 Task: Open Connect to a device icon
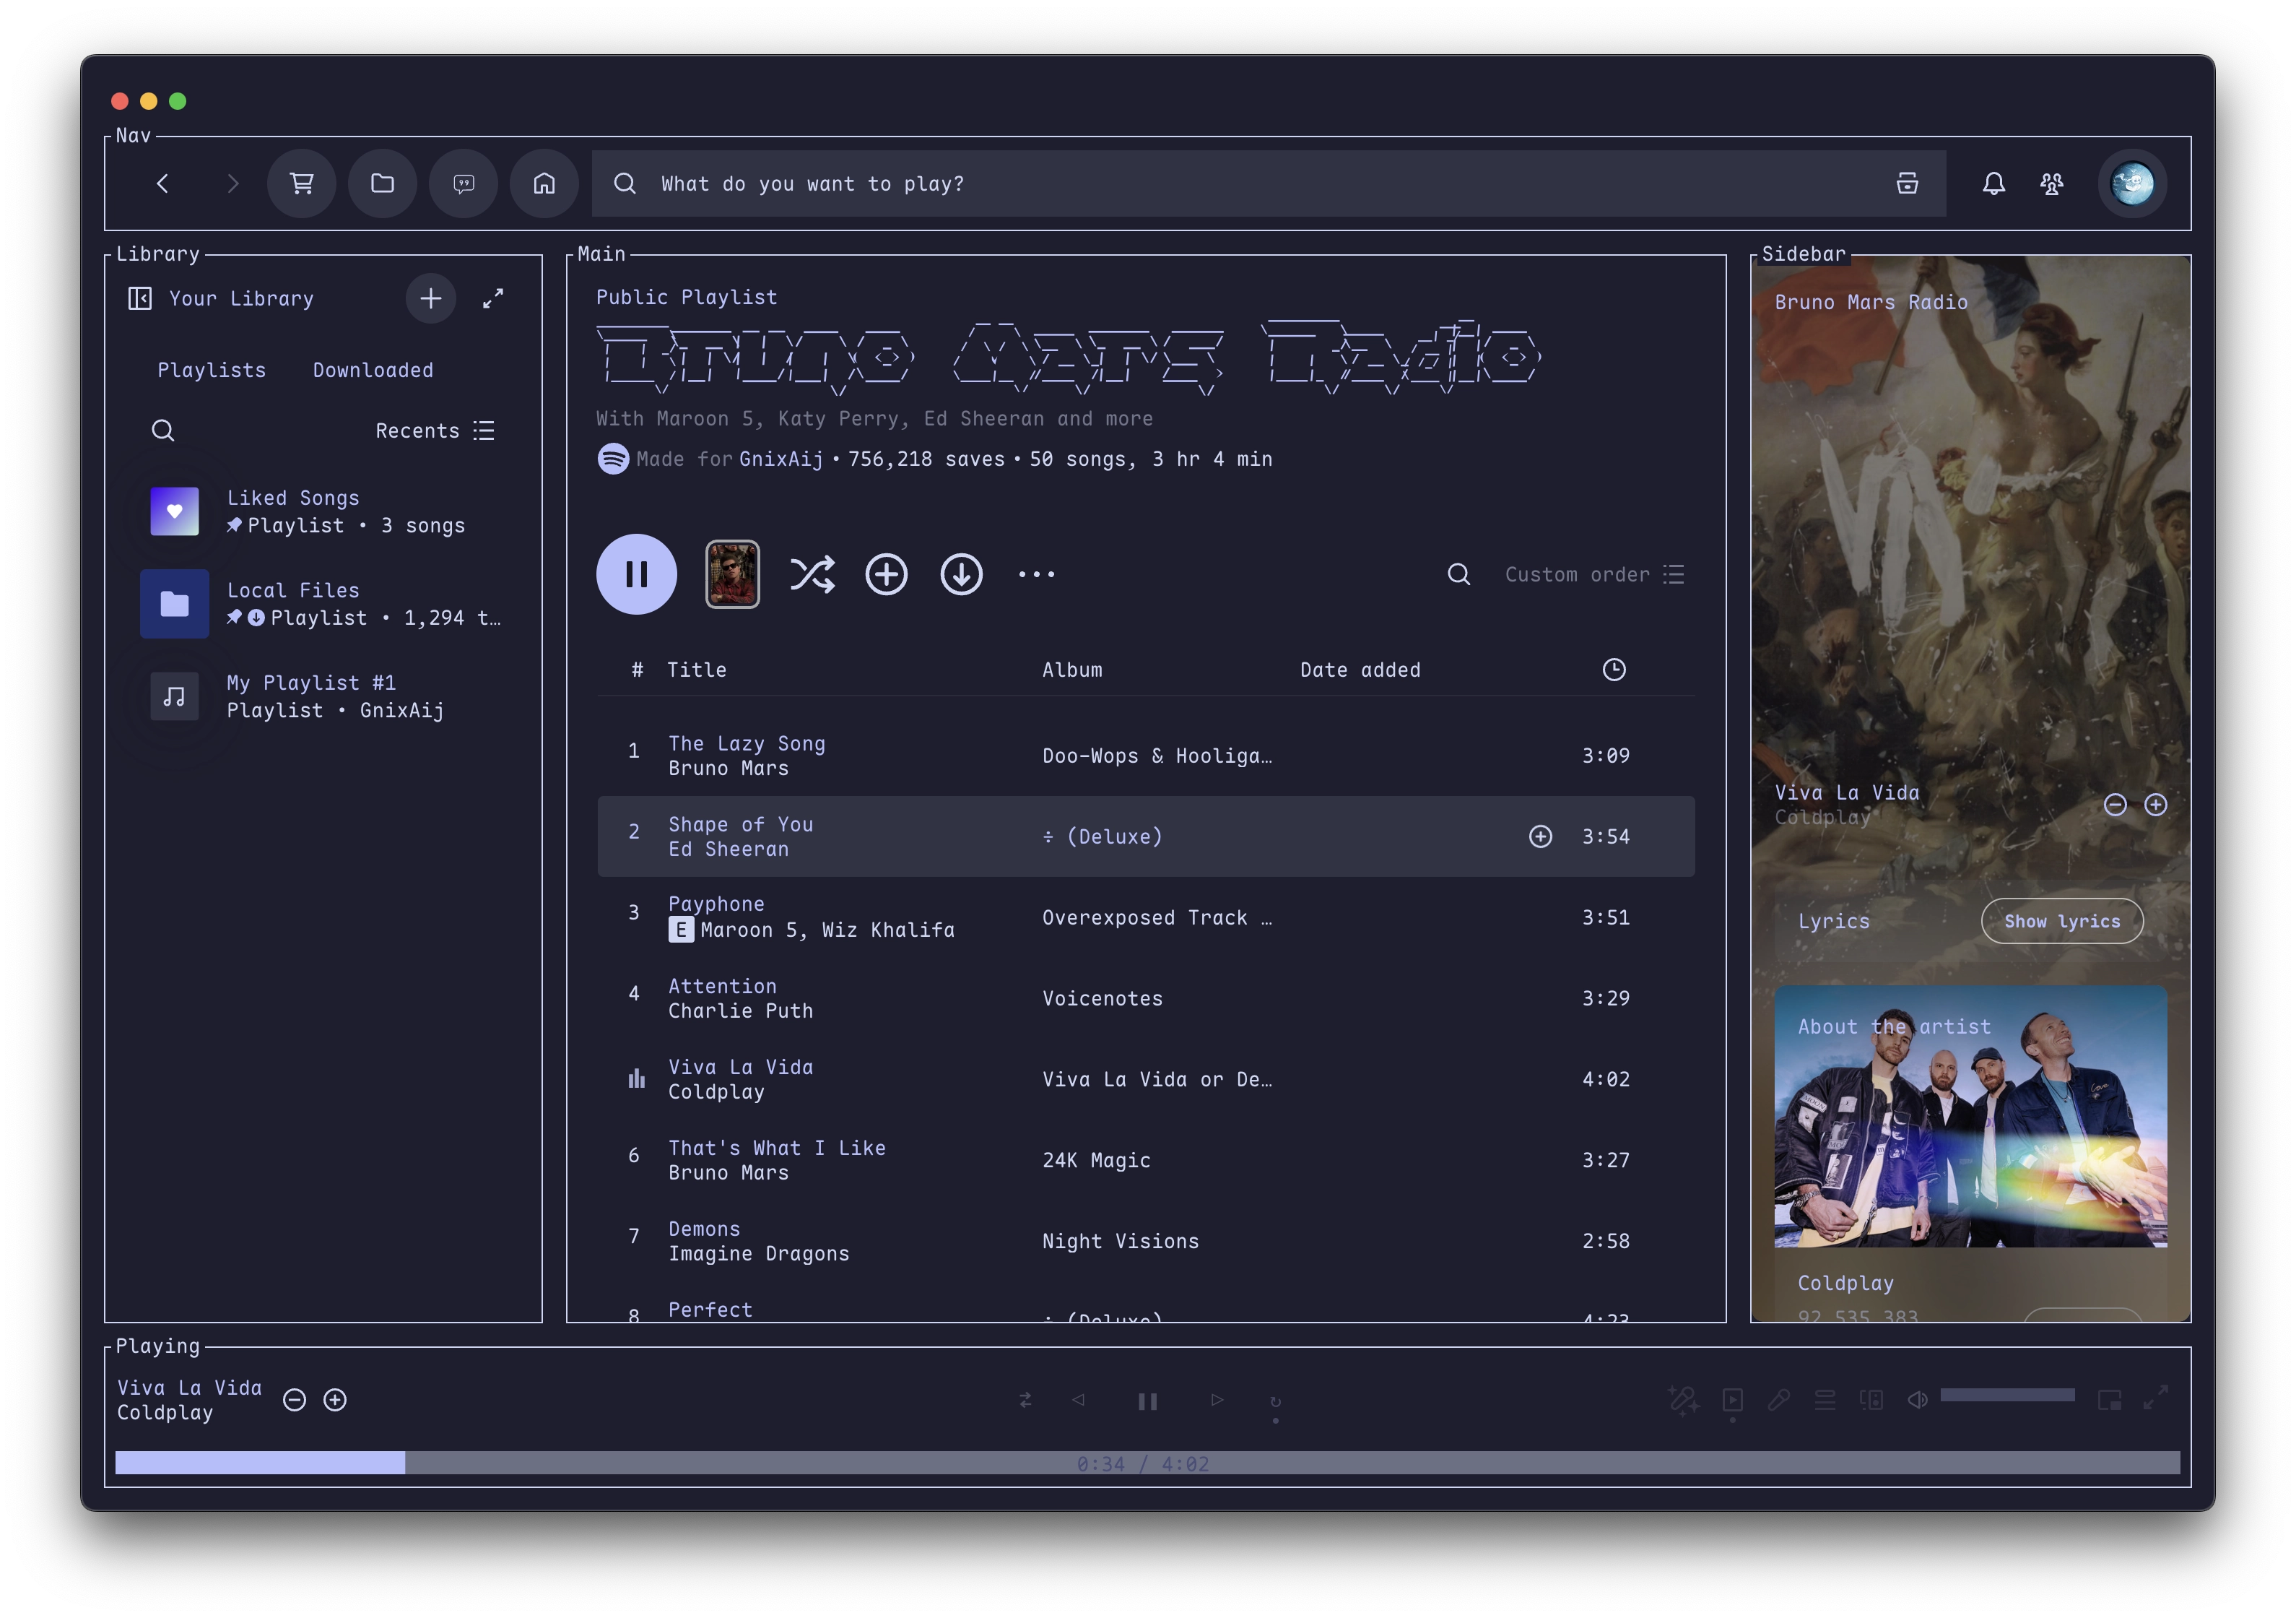point(1871,1400)
